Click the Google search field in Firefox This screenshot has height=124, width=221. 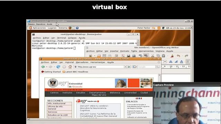(146, 67)
